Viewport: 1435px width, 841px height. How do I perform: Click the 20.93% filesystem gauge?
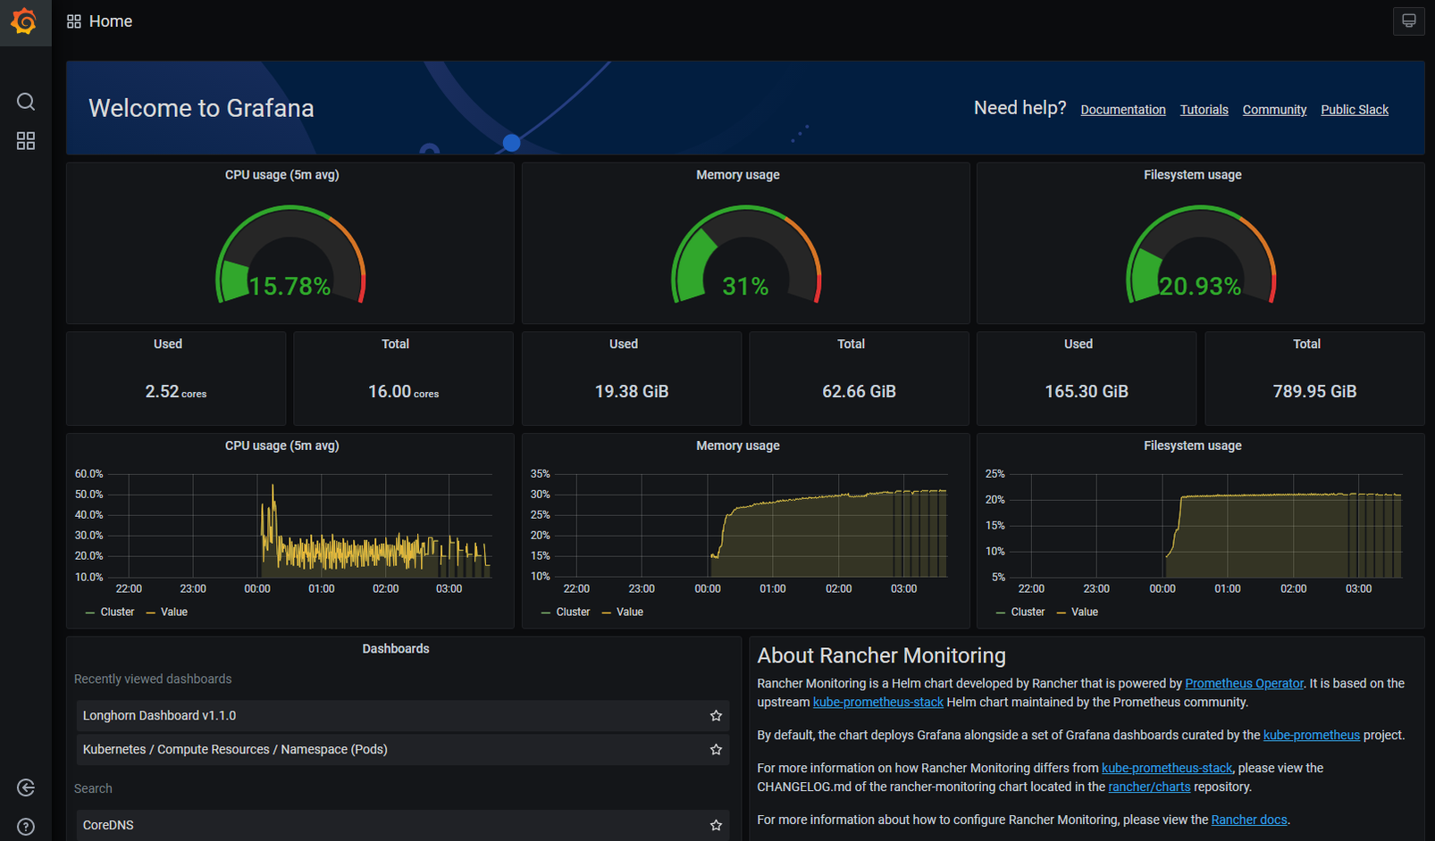(1201, 255)
